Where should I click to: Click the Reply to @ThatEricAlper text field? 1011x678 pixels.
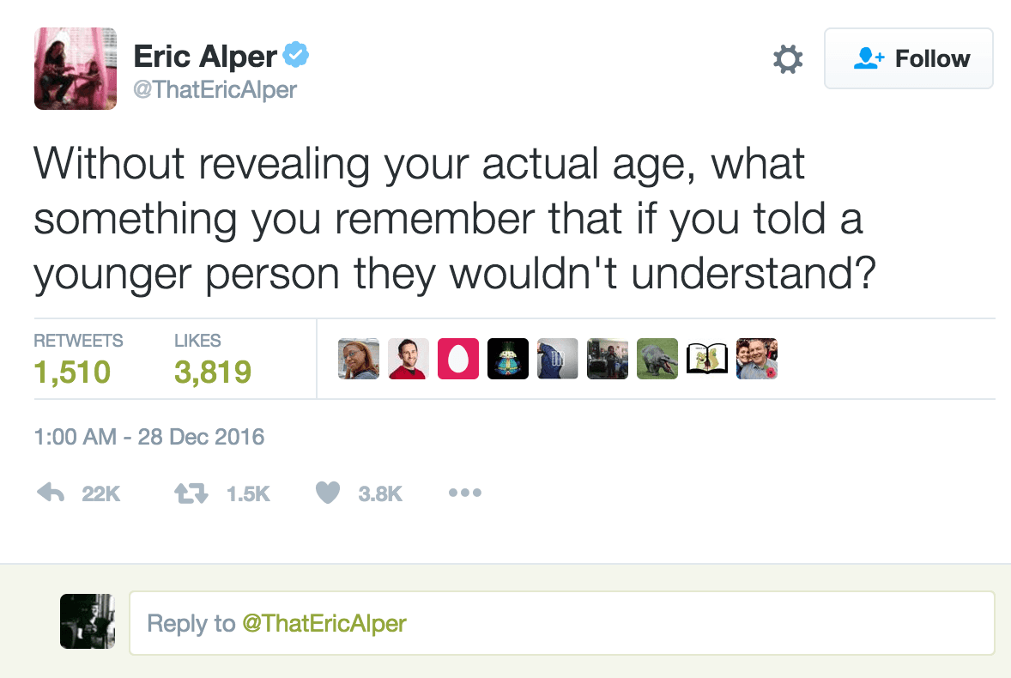pyautogui.click(x=561, y=623)
